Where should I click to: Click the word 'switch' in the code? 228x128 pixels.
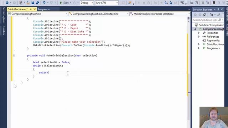[x=43, y=73]
